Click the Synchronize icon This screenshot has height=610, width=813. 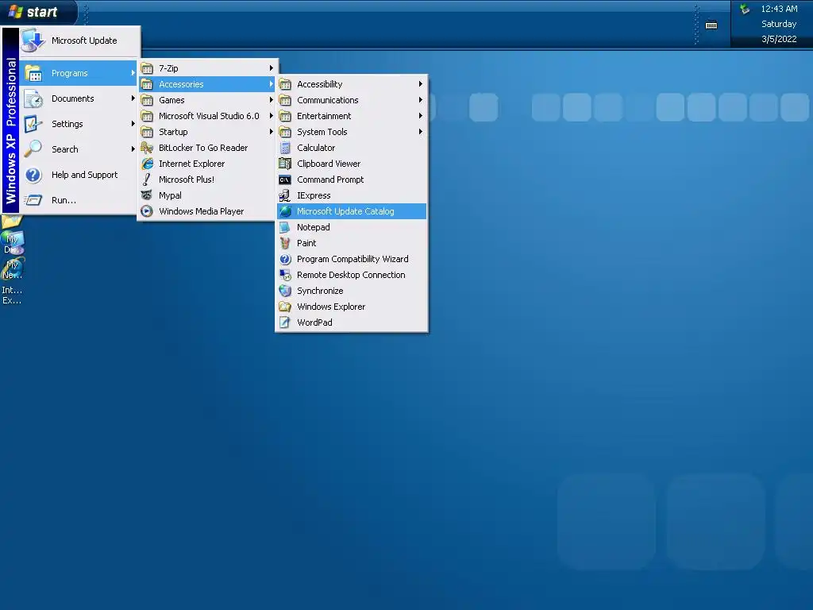click(x=285, y=291)
